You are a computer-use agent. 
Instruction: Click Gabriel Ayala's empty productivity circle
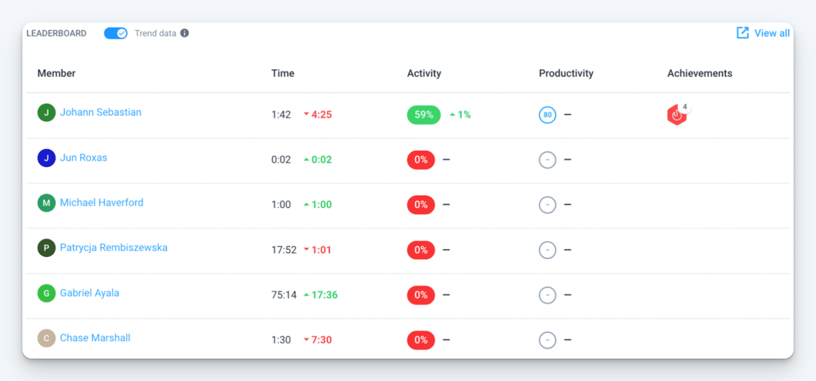tap(547, 295)
